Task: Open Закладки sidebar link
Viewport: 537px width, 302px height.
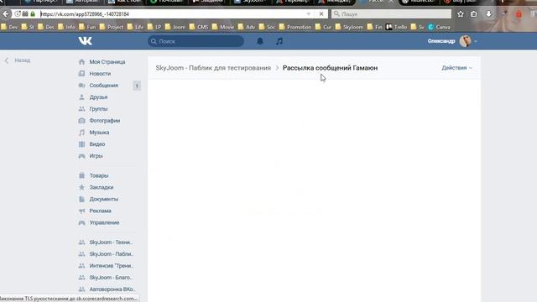Action: 102,187
